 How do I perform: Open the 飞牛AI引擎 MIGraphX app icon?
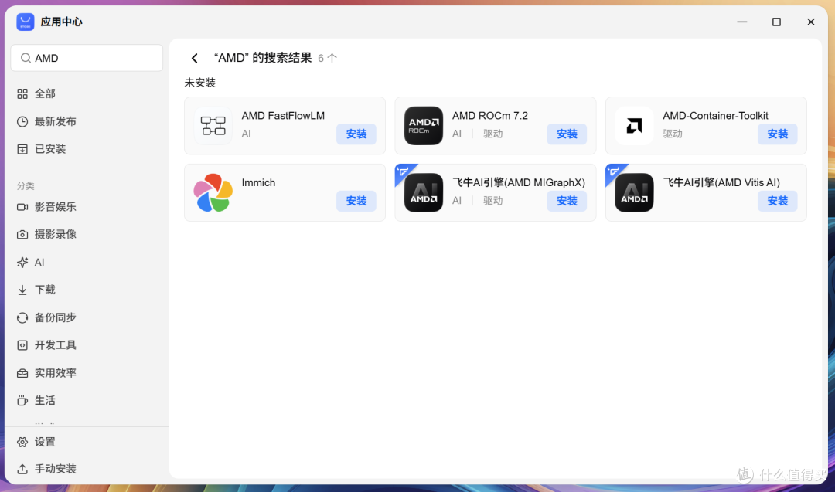coord(424,192)
